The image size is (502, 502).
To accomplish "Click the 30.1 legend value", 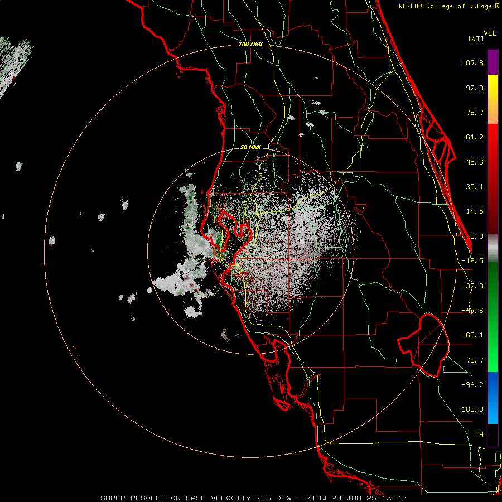I will 475,187.
